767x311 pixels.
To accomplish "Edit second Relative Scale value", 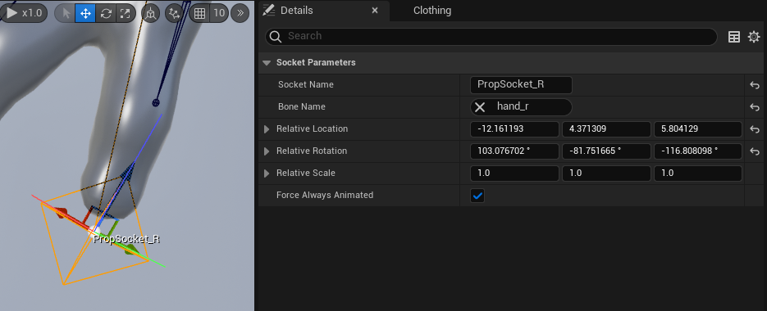I will [x=606, y=174].
